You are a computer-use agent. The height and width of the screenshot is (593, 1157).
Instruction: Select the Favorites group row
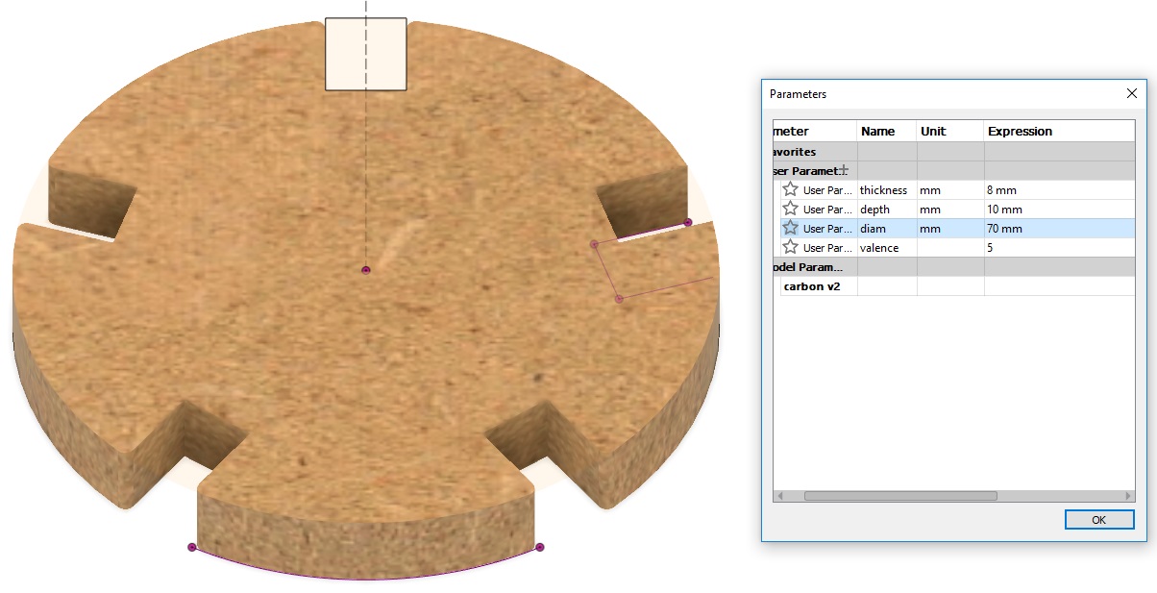tap(954, 152)
